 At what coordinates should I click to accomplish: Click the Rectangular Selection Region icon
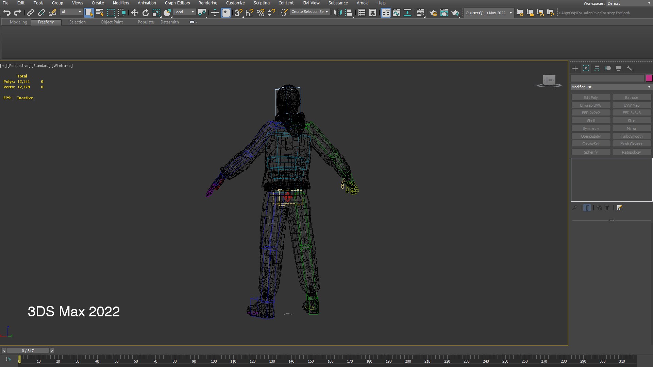coord(111,13)
